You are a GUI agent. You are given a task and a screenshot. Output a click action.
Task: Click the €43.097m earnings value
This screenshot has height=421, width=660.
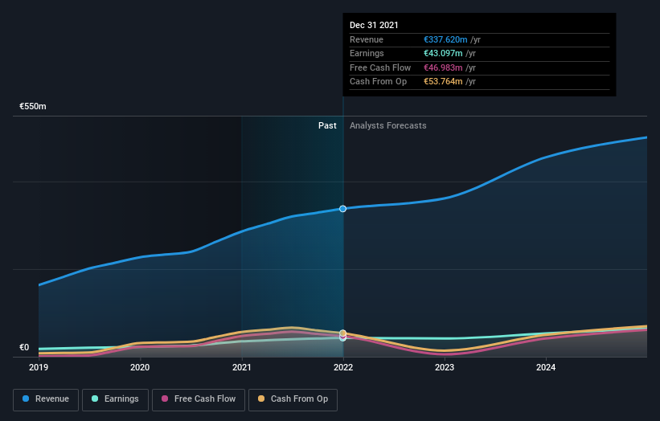(x=443, y=53)
